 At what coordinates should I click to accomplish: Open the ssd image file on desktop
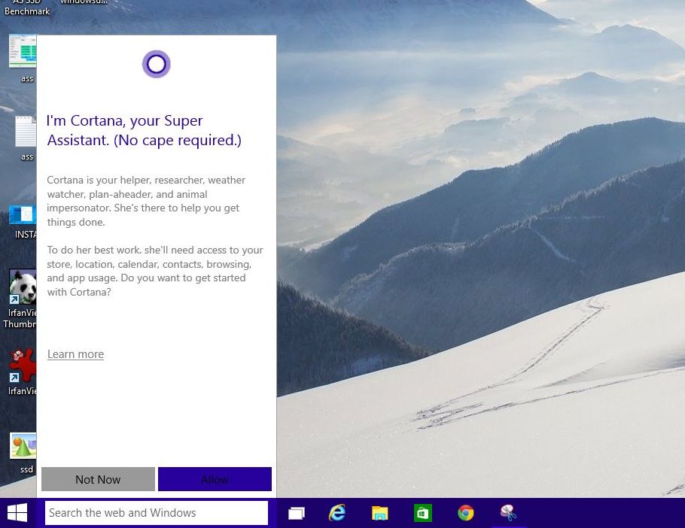[23, 448]
